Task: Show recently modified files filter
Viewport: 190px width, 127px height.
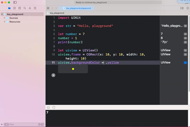Action: (39, 124)
